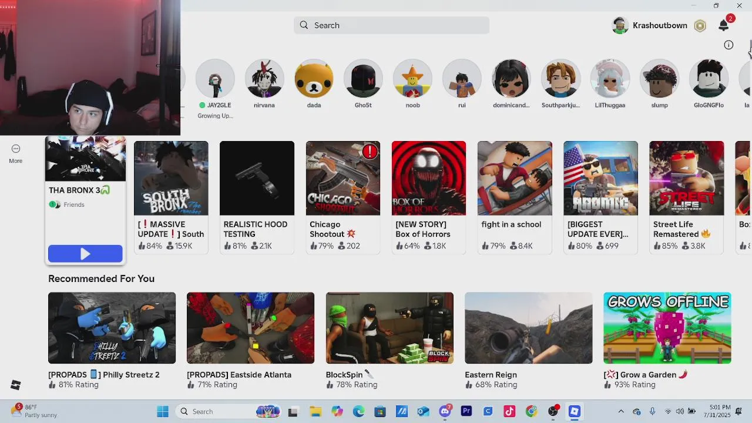Viewport: 752px width, 423px height.
Task: Open File Explorer from taskbar
Action: click(315, 411)
